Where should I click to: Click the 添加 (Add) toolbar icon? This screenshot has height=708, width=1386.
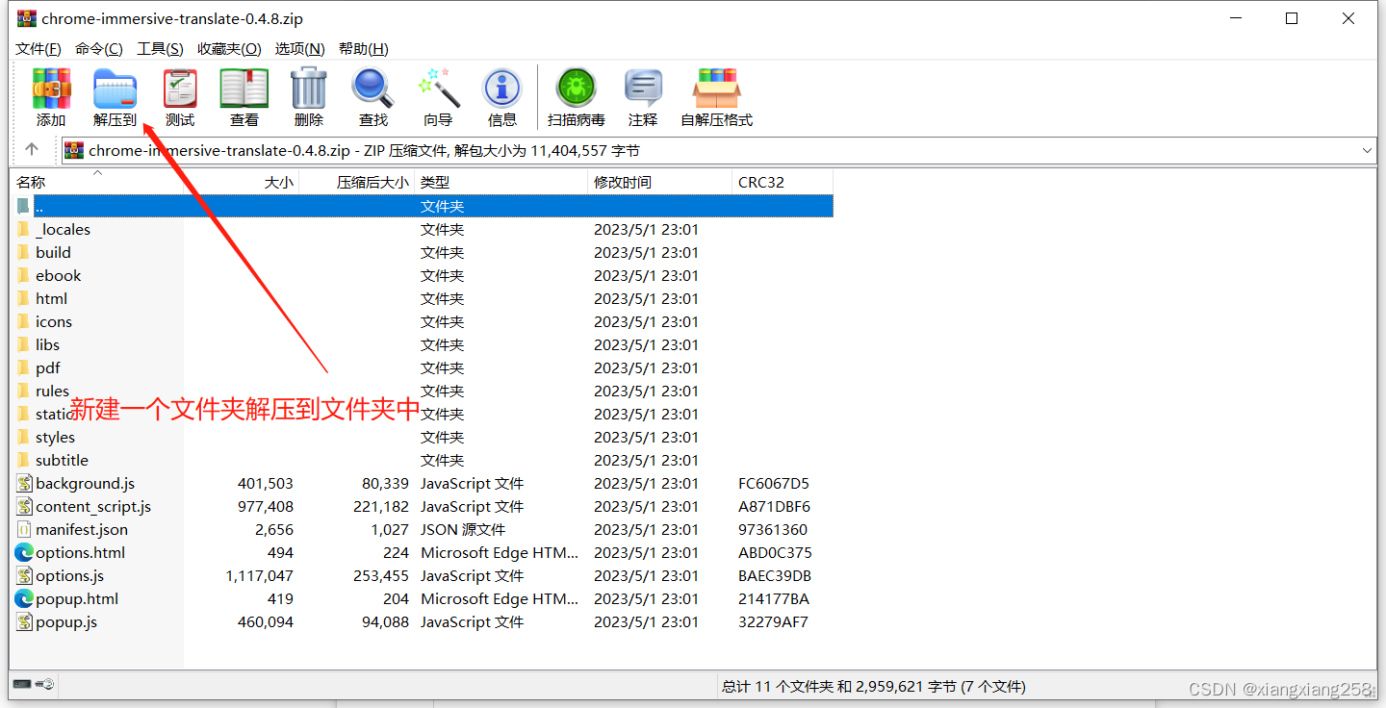[51, 88]
